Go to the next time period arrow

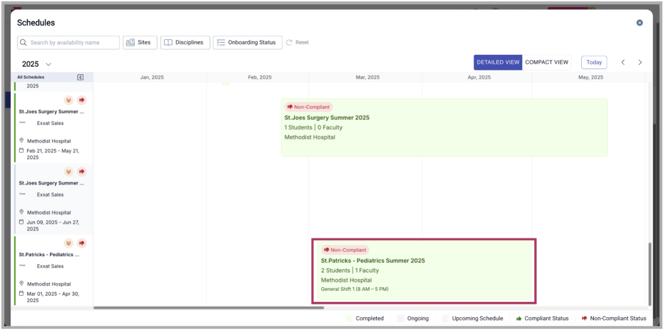[x=640, y=63]
